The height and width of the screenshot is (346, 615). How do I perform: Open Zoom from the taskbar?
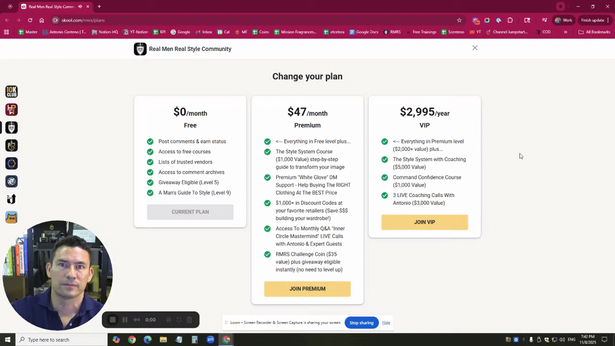click(210, 340)
